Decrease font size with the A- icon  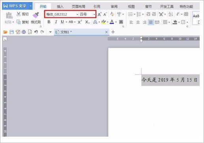(x=105, y=14)
